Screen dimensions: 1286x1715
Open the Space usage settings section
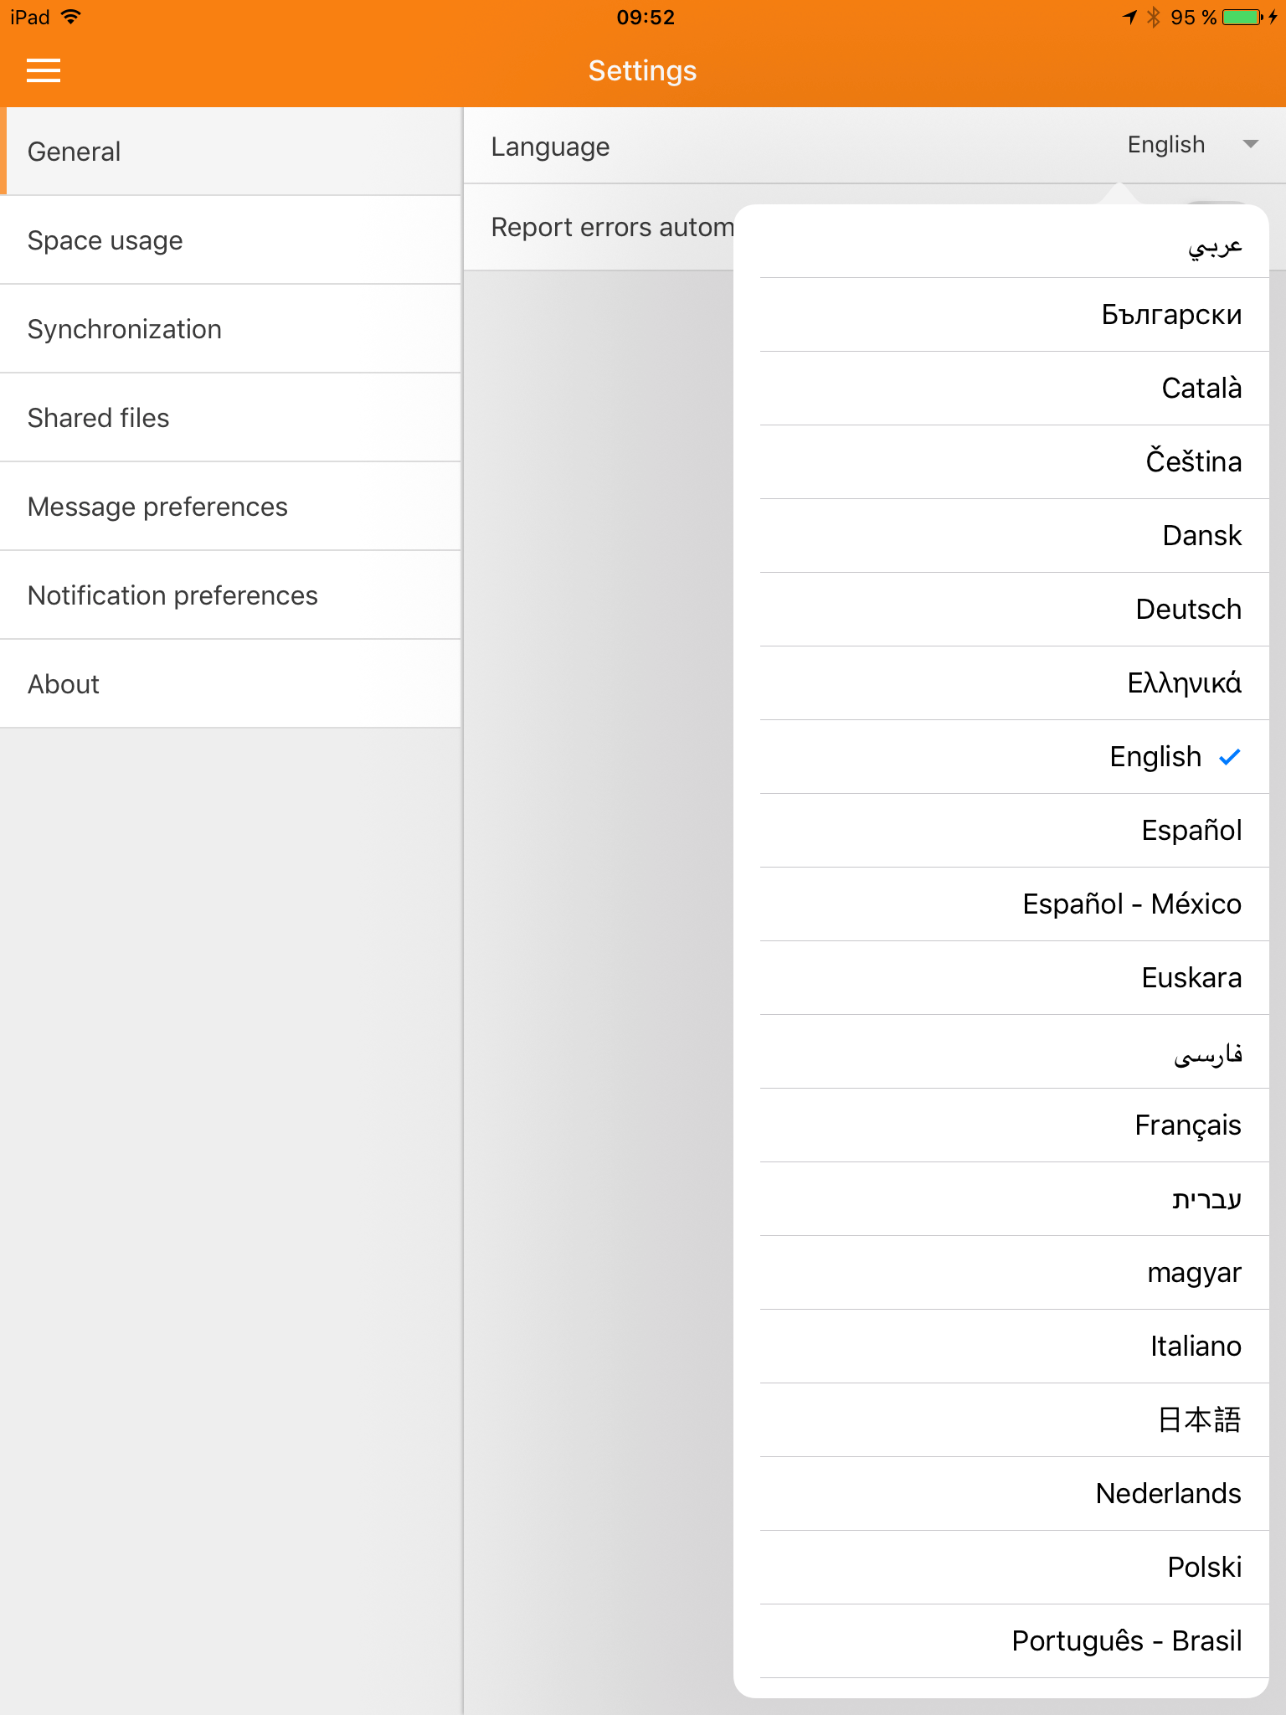(231, 240)
